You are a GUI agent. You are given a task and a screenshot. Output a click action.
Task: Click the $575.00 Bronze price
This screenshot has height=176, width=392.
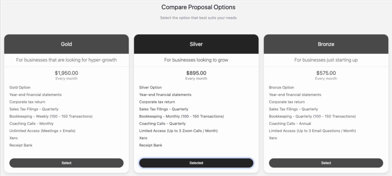(x=326, y=73)
